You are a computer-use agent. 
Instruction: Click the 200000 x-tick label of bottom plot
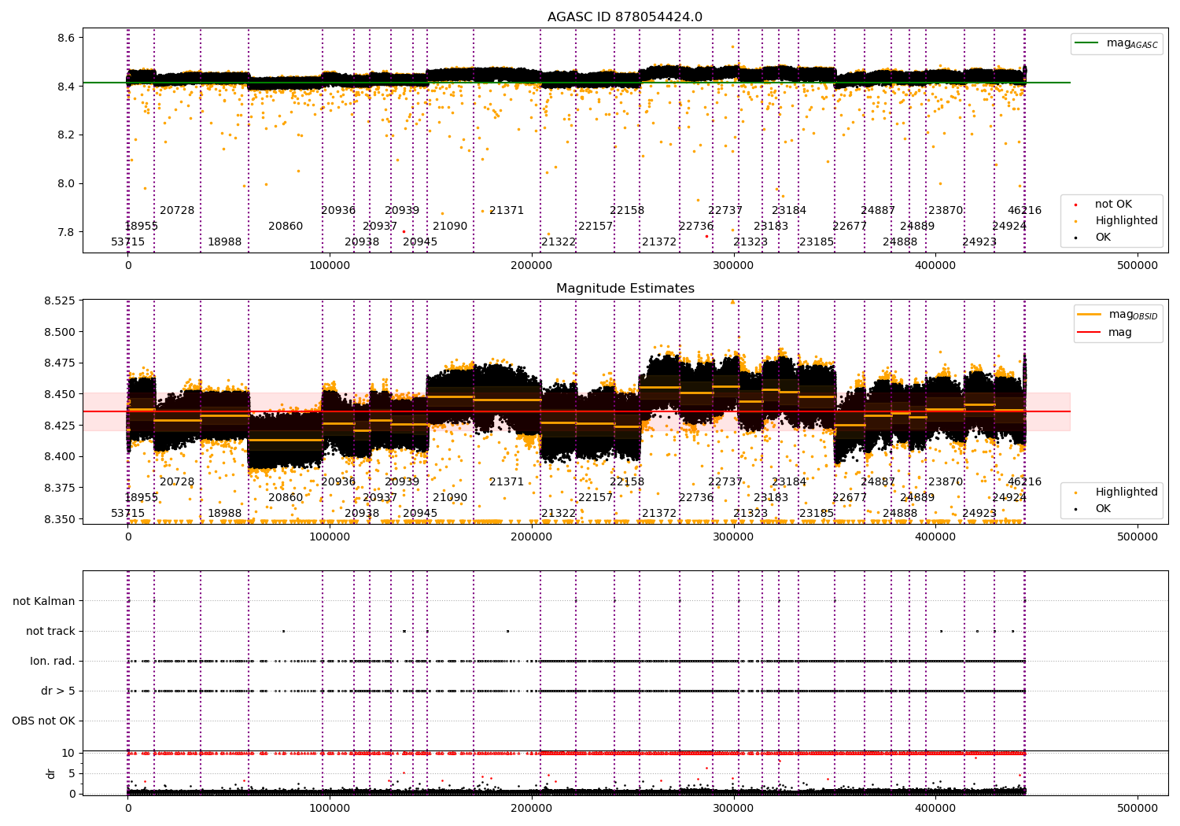point(532,808)
